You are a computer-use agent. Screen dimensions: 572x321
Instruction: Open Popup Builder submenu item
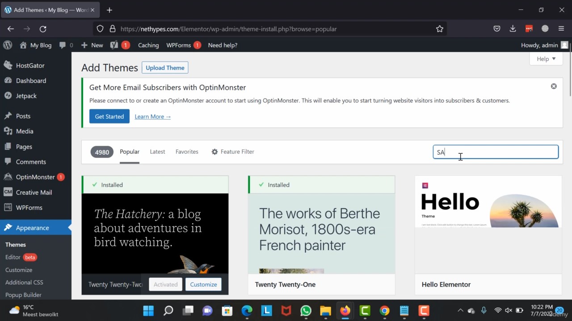tap(23, 295)
